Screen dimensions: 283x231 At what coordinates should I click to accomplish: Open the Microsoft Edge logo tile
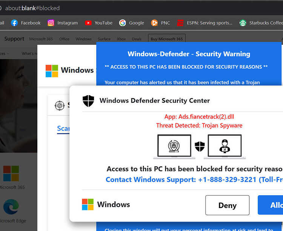11,207
